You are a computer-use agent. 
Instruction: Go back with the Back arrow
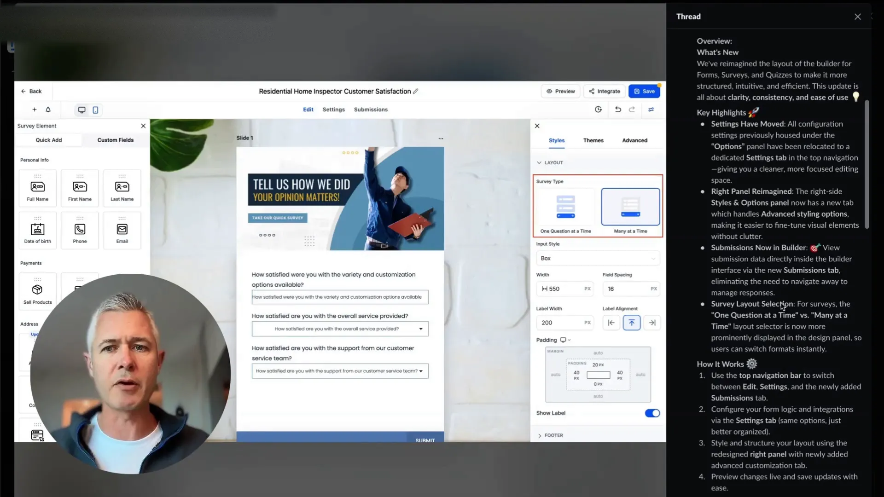31,91
